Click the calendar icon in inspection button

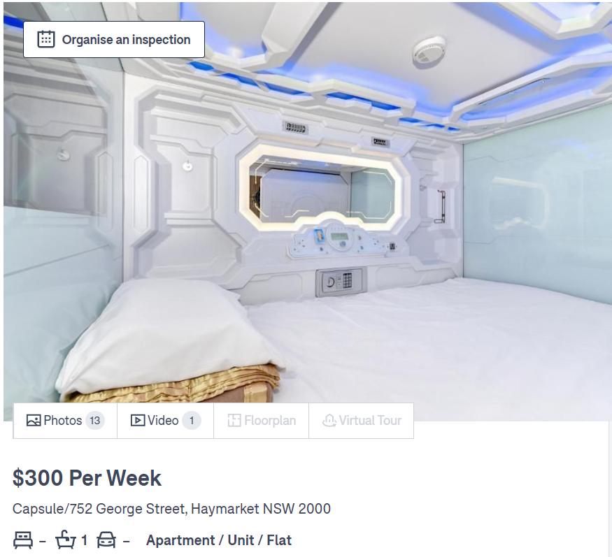click(46, 39)
